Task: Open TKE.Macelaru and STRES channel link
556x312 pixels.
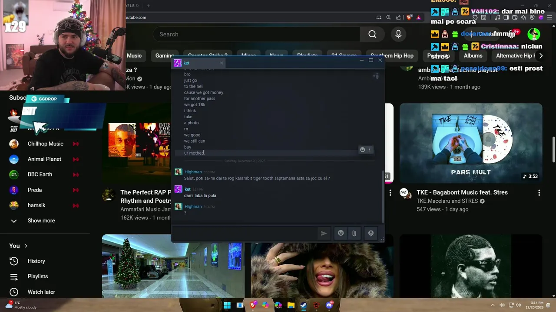Action: pyautogui.click(x=447, y=201)
